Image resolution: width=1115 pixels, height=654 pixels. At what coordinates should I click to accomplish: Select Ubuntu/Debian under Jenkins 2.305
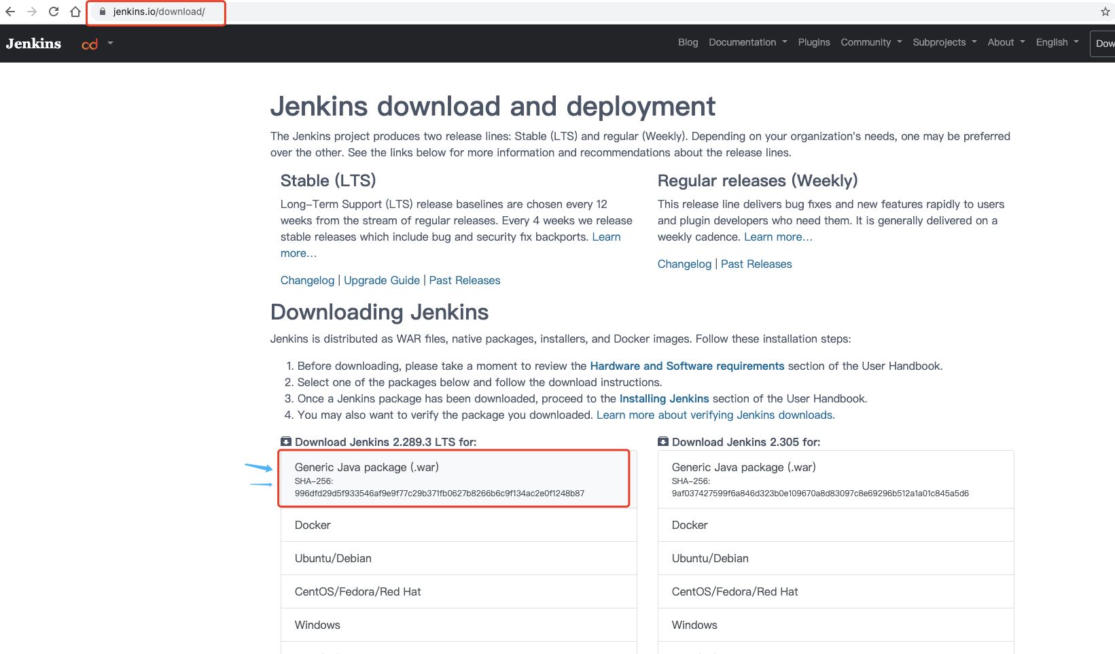point(836,558)
